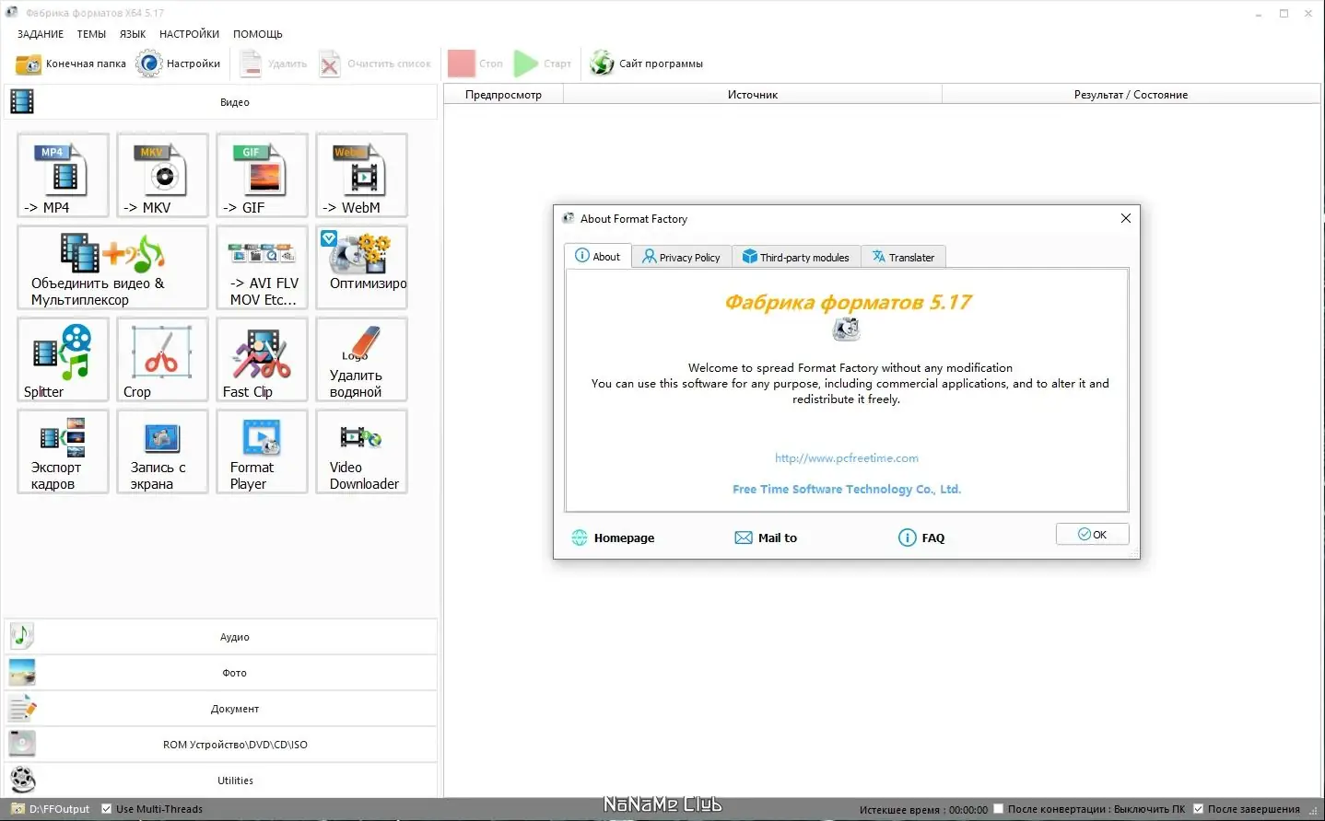Viewport: 1325px width, 821px height.
Task: Open the Удалить водяной watermark remover
Action: tap(361, 359)
